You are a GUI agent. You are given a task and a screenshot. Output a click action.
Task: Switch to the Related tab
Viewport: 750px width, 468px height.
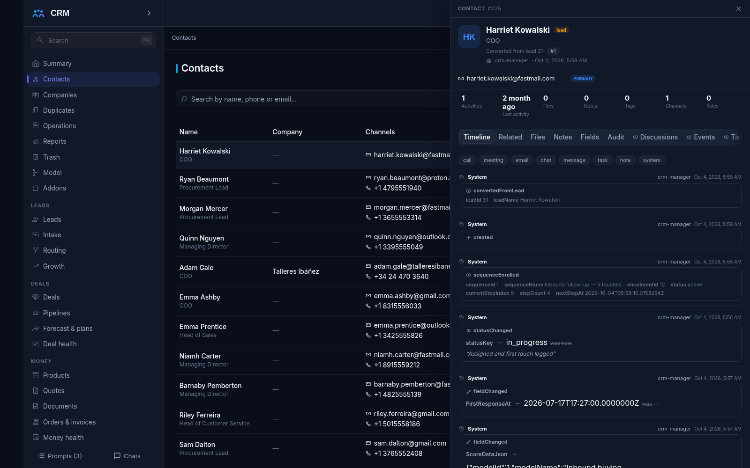coord(510,137)
